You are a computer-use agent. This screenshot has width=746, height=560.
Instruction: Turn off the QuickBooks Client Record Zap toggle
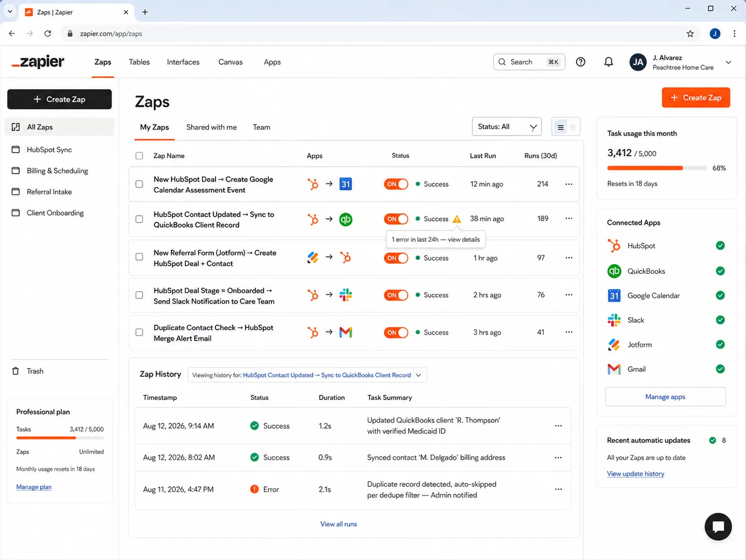click(x=396, y=219)
